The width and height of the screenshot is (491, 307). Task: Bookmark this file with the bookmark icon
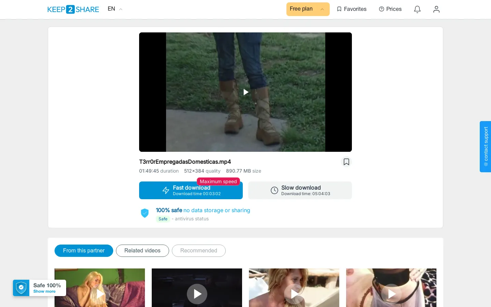(346, 162)
